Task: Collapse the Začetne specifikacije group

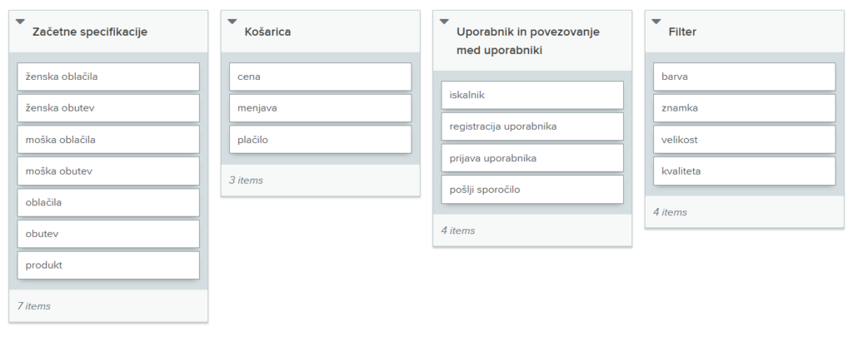Action: pos(21,22)
